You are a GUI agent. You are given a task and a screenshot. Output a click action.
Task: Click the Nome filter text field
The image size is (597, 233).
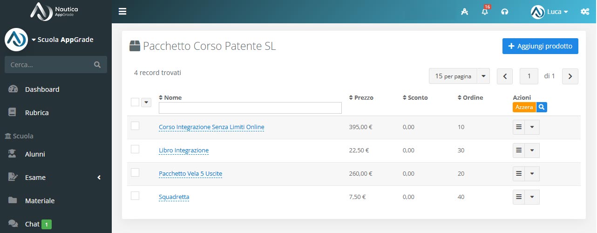[x=250, y=108]
